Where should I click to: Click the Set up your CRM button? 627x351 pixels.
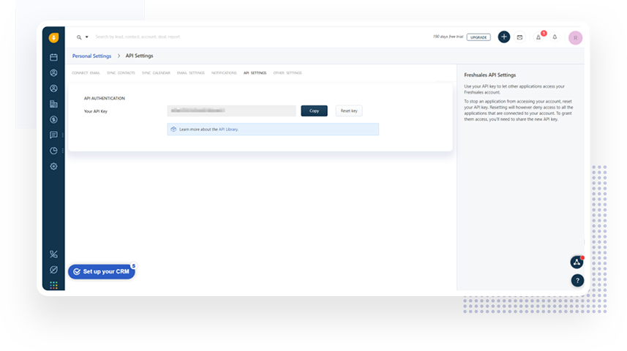[102, 271]
